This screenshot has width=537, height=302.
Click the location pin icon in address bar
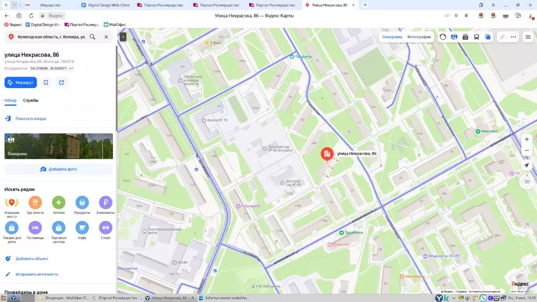(456, 16)
